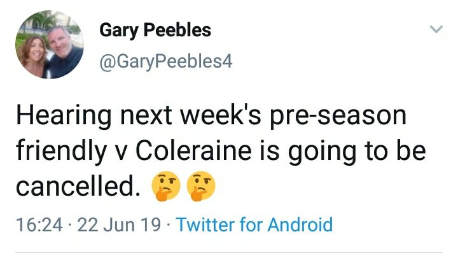Click the word friendly in the tweet
The width and height of the screenshot is (458, 253).
coord(61,152)
